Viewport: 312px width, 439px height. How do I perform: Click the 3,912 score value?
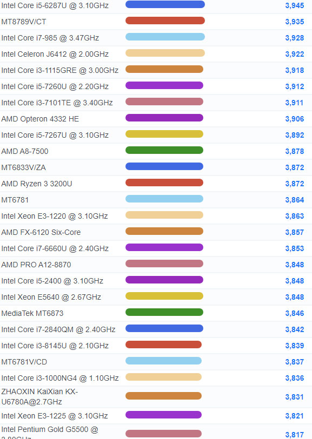point(295,87)
